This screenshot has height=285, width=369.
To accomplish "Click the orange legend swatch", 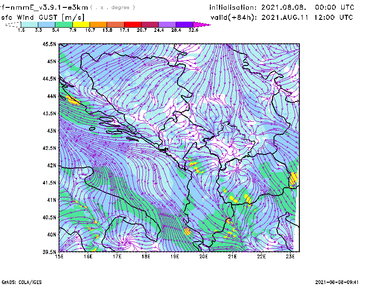I will coord(98,24).
